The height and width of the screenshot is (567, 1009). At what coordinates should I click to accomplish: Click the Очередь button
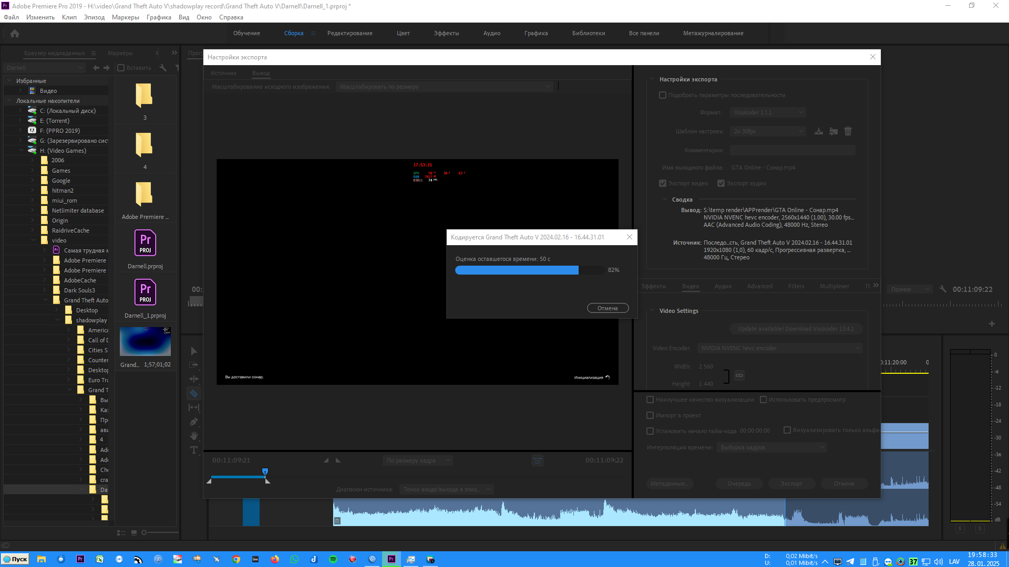(x=739, y=484)
